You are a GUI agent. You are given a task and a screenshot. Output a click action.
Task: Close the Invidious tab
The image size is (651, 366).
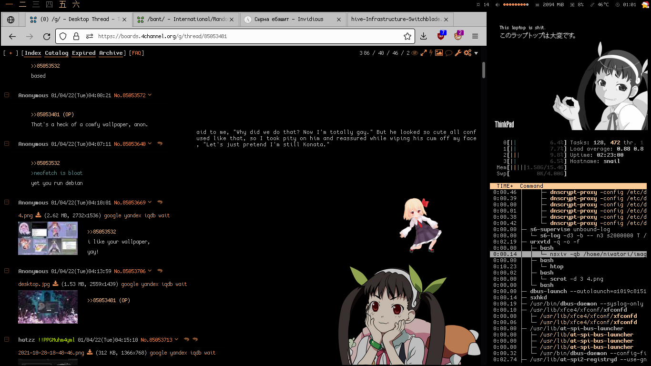[339, 20]
